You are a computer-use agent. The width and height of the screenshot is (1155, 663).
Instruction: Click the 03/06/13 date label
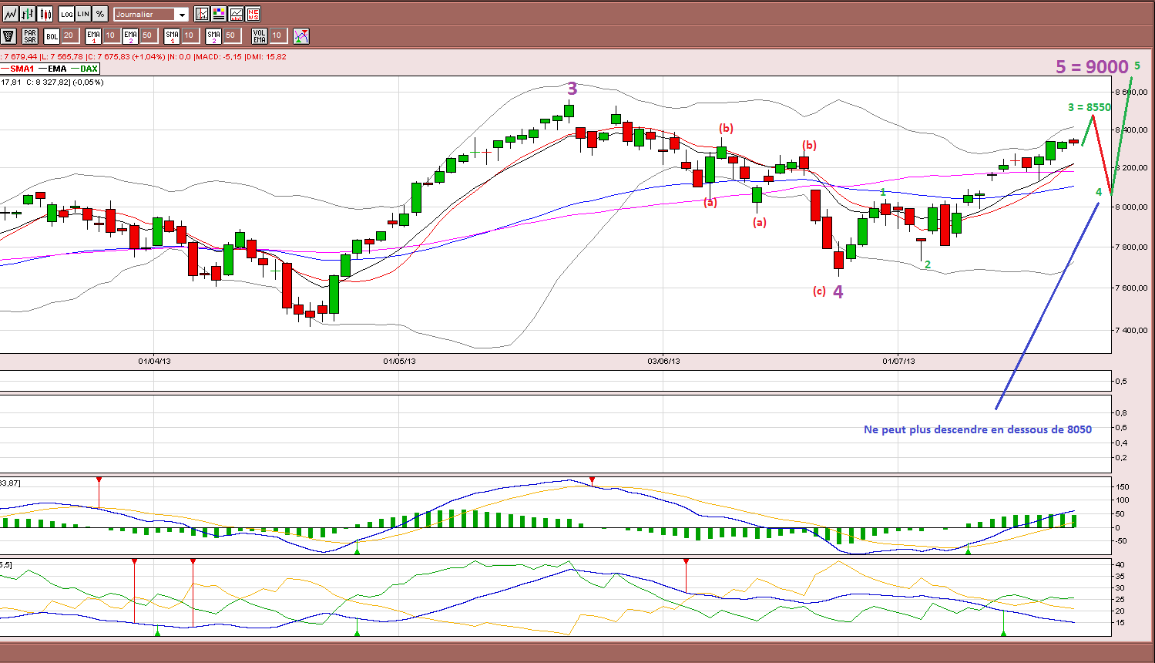click(x=663, y=361)
